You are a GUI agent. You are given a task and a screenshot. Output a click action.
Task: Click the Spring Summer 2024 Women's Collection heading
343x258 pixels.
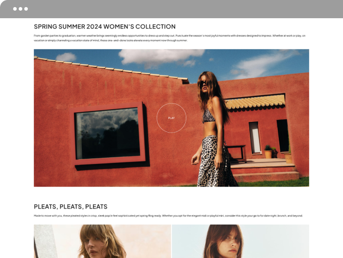pyautogui.click(x=105, y=26)
